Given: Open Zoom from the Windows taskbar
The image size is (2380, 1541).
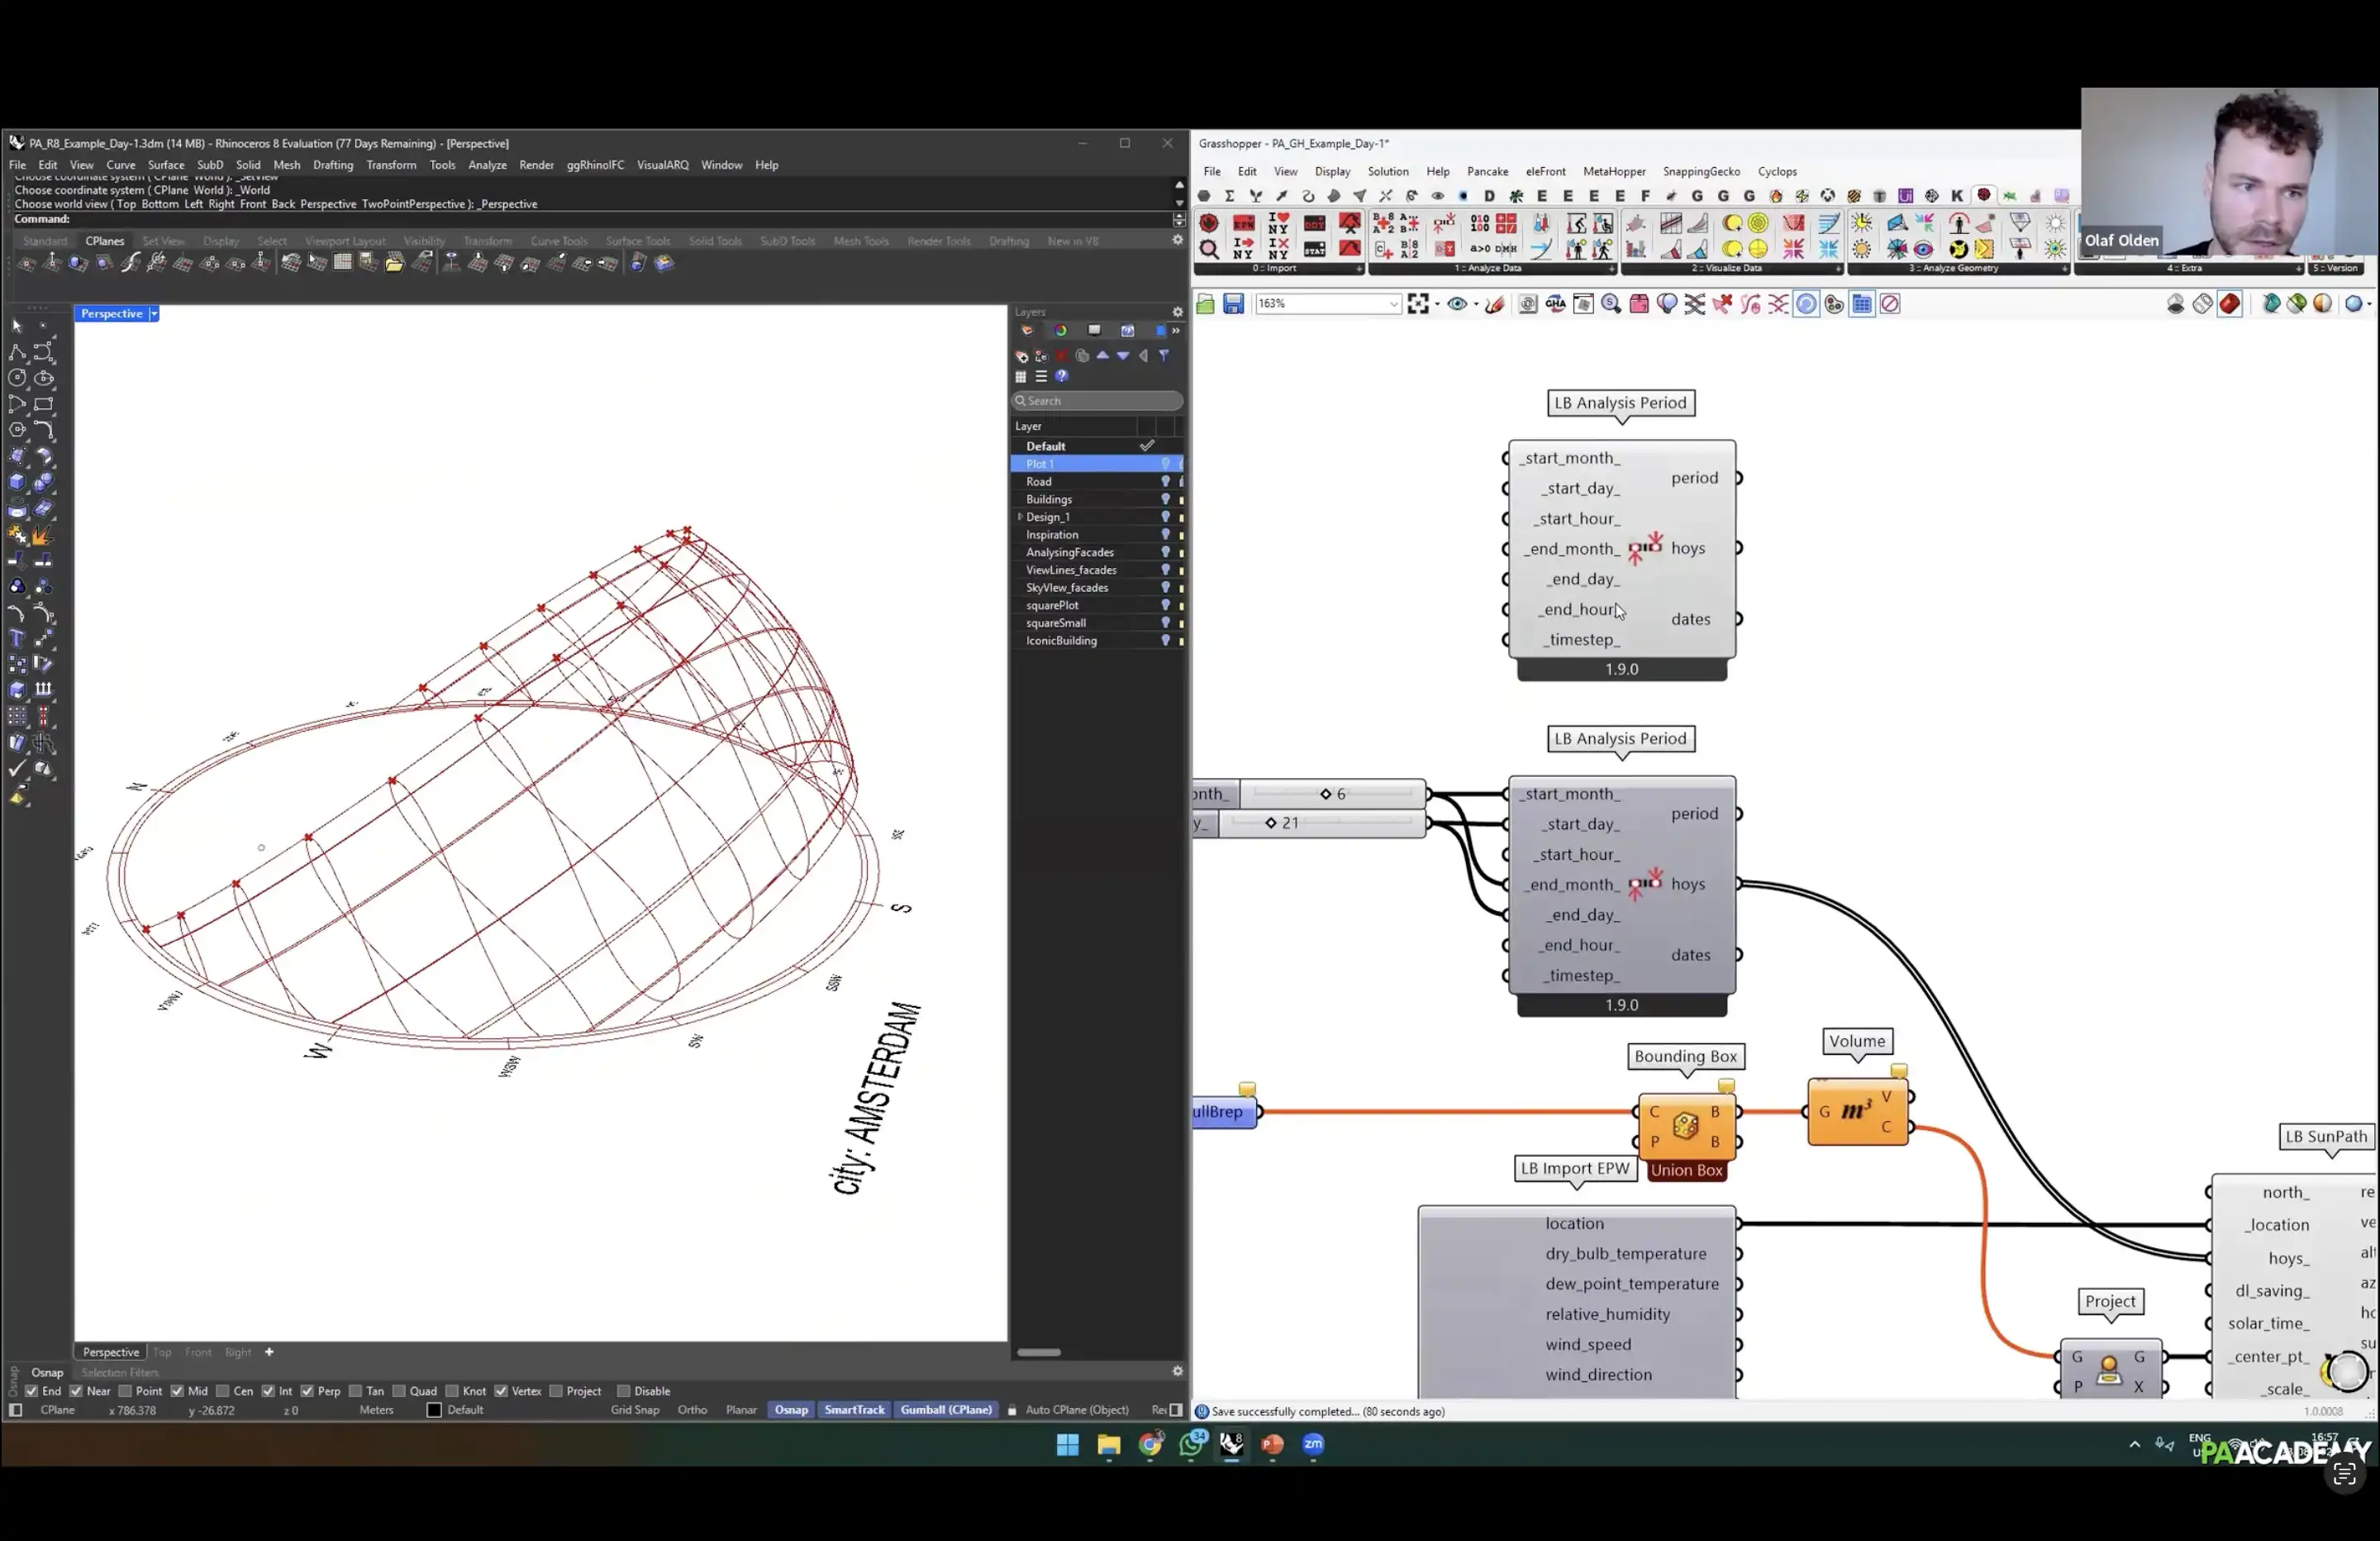Looking at the screenshot, I should (x=1313, y=1444).
